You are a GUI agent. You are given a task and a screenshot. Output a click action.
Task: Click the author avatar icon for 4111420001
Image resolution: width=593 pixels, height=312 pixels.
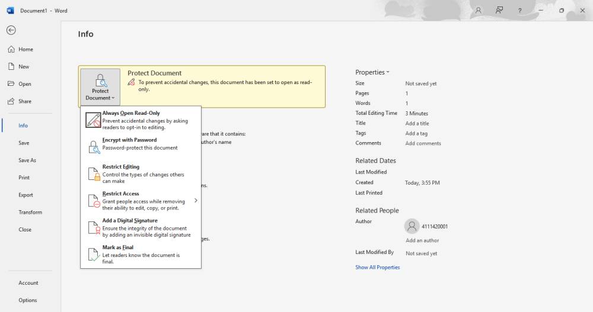click(412, 226)
